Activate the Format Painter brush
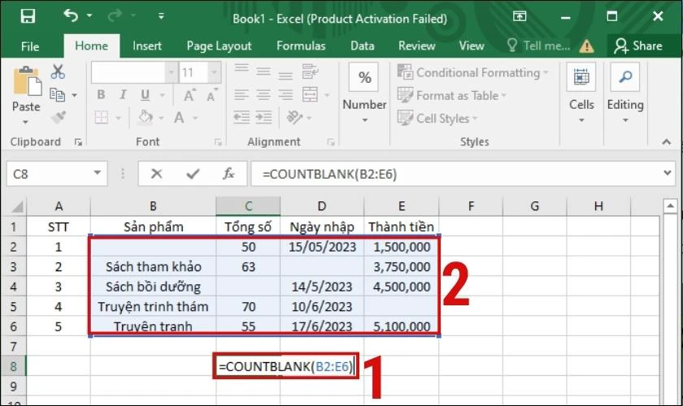Viewport: 683px width, 406px height. pyautogui.click(x=58, y=117)
